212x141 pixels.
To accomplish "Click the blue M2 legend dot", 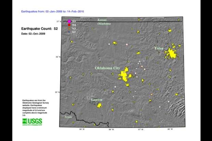I will click(69, 32).
